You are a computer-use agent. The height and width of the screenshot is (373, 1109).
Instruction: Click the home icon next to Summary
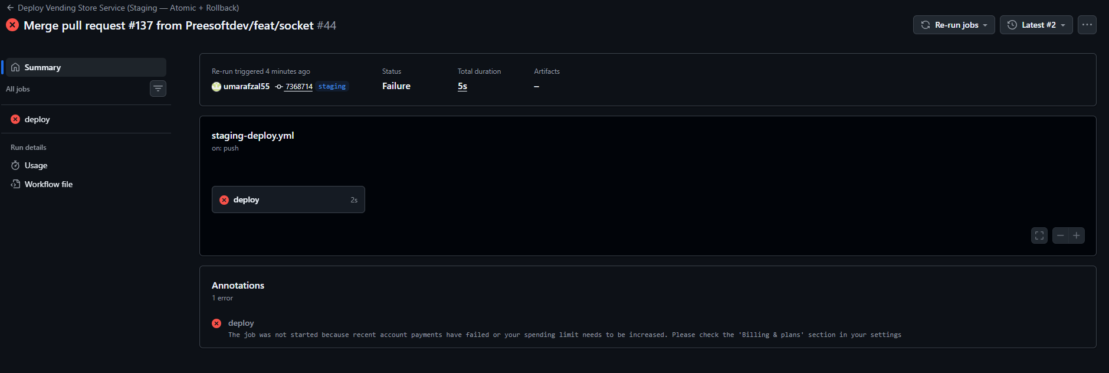[x=15, y=67]
